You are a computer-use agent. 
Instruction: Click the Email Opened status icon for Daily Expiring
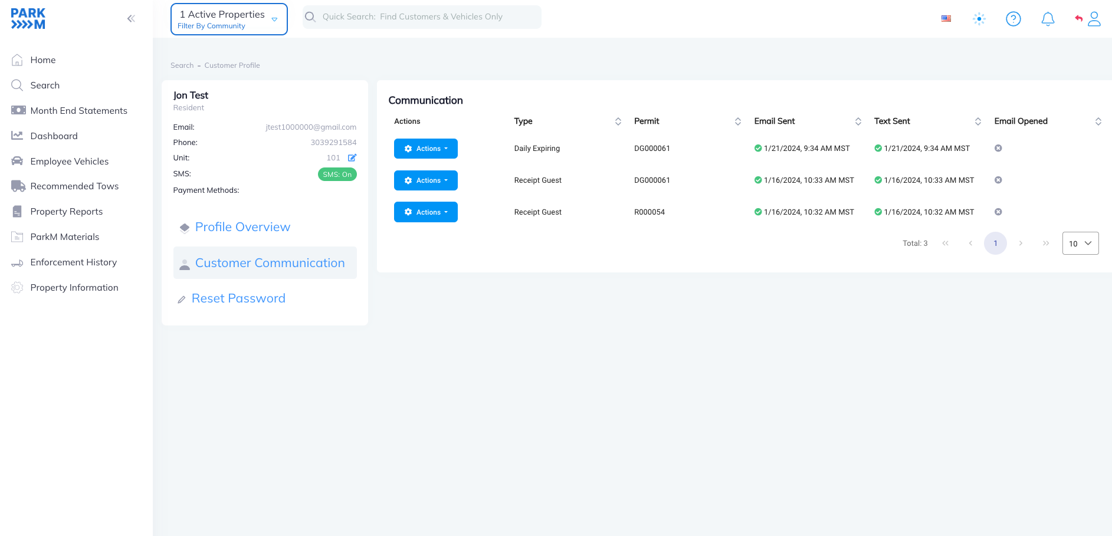point(998,148)
